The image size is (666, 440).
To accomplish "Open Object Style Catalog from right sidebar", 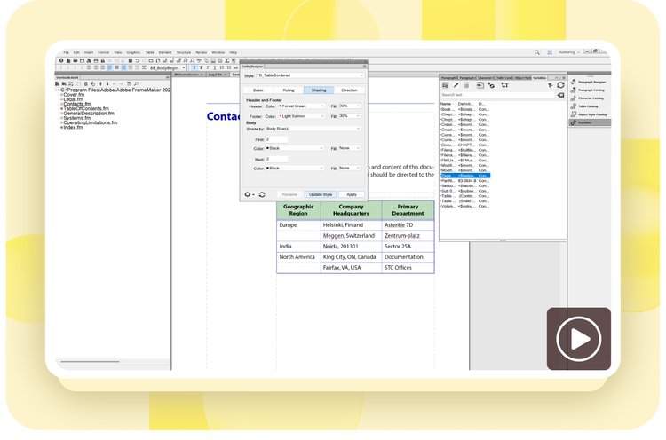I will tap(589, 114).
